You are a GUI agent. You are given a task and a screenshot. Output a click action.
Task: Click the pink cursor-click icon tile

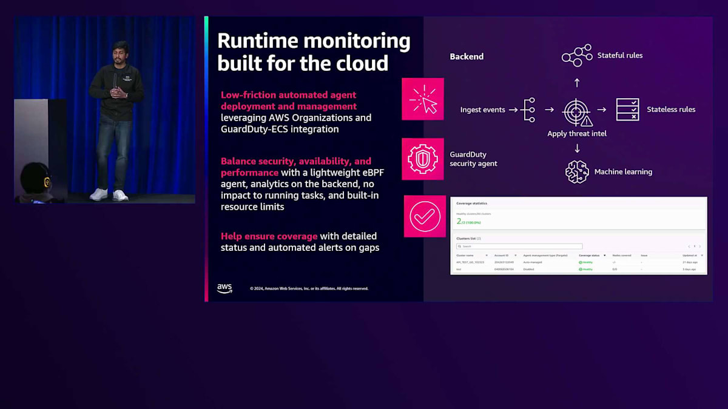point(422,99)
